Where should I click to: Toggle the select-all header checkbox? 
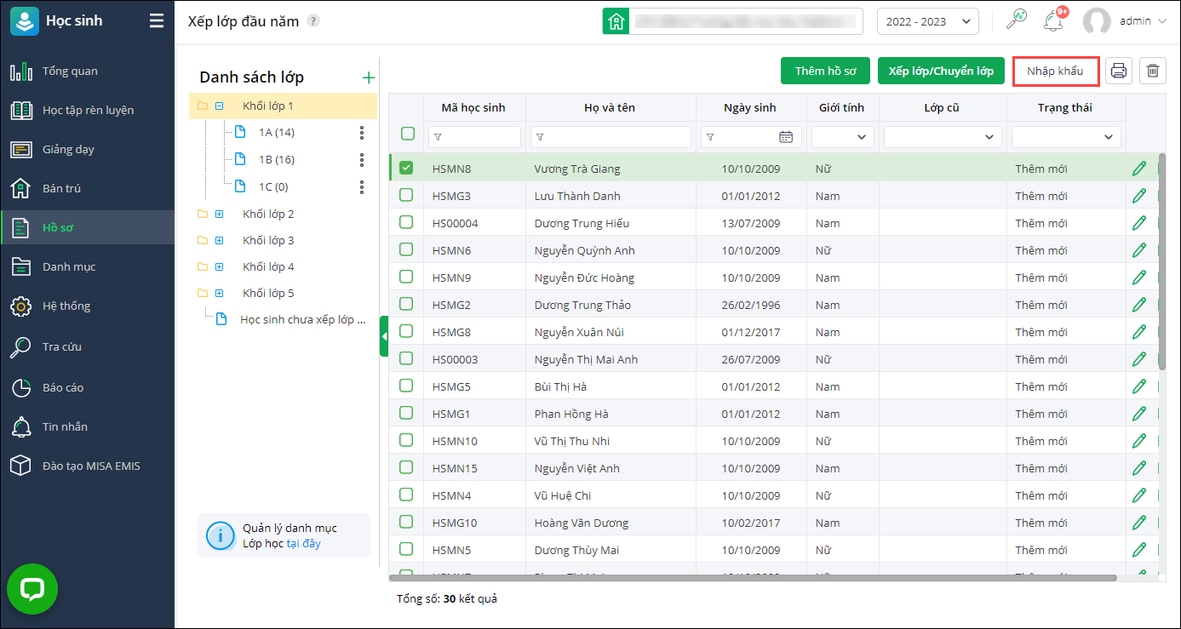click(x=408, y=134)
